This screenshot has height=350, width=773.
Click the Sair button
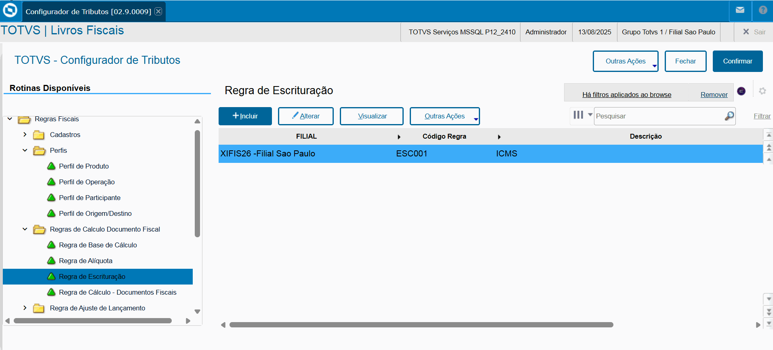click(x=754, y=32)
